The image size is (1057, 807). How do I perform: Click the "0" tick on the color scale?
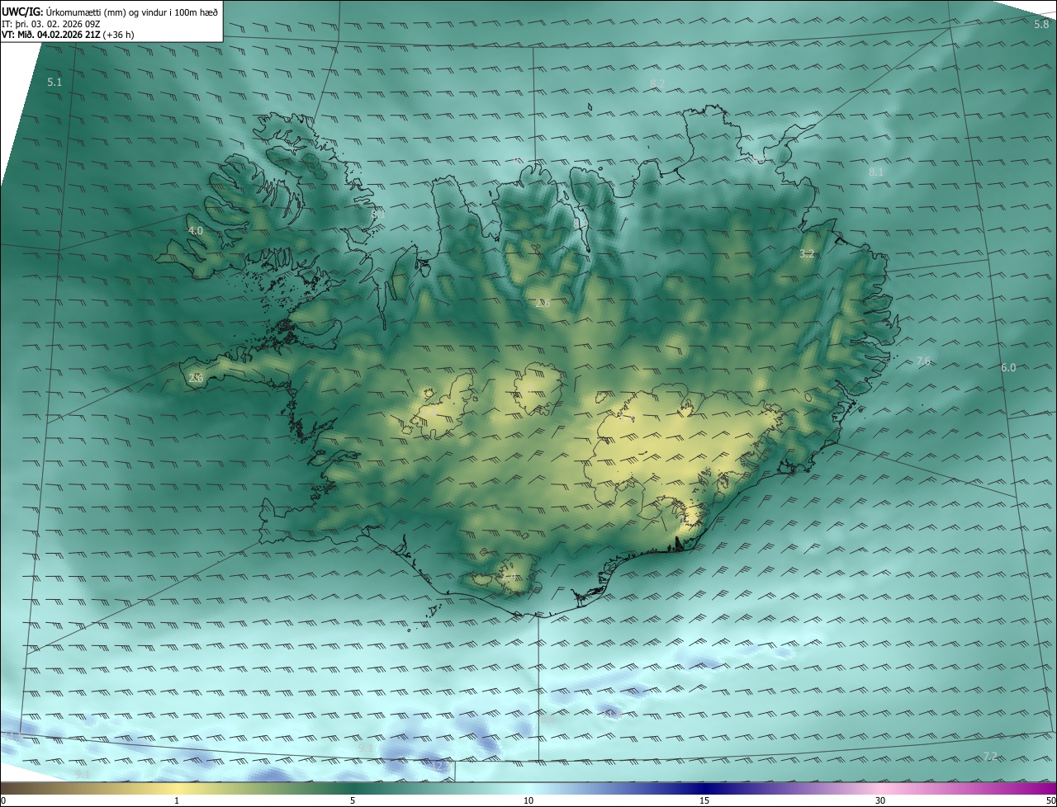point(3,800)
